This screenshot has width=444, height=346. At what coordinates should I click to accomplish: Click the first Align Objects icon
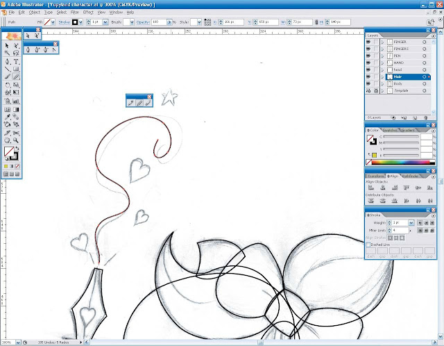click(370, 188)
